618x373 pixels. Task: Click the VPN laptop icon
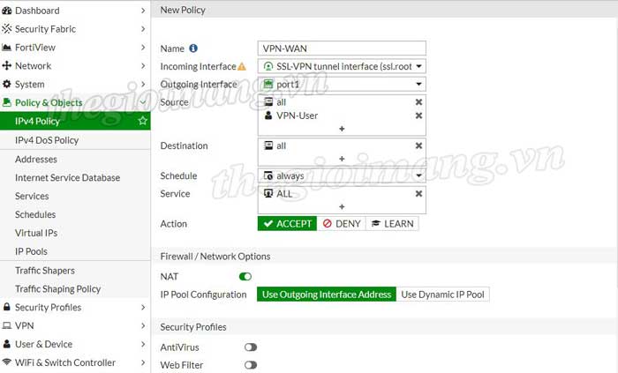(x=7, y=325)
